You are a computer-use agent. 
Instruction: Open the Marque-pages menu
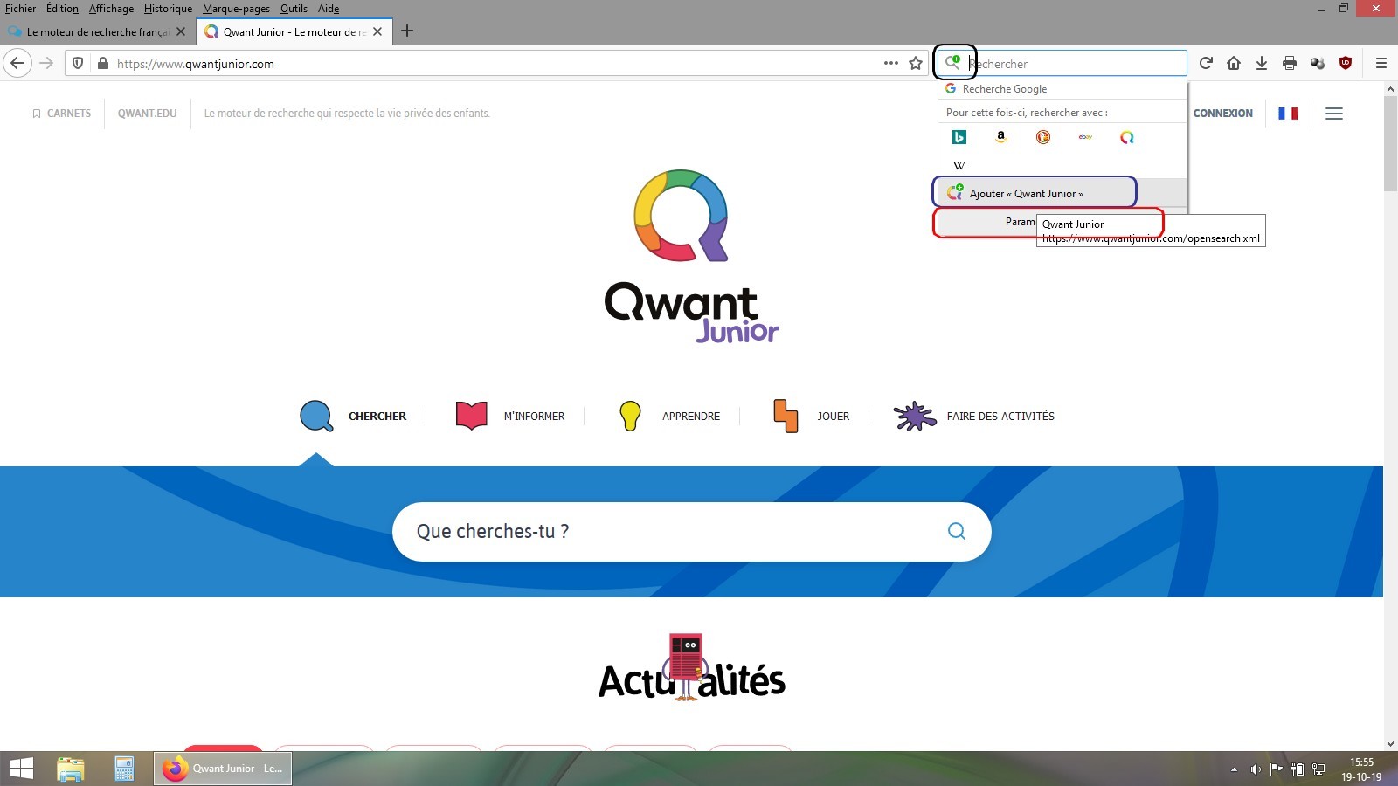(x=236, y=9)
